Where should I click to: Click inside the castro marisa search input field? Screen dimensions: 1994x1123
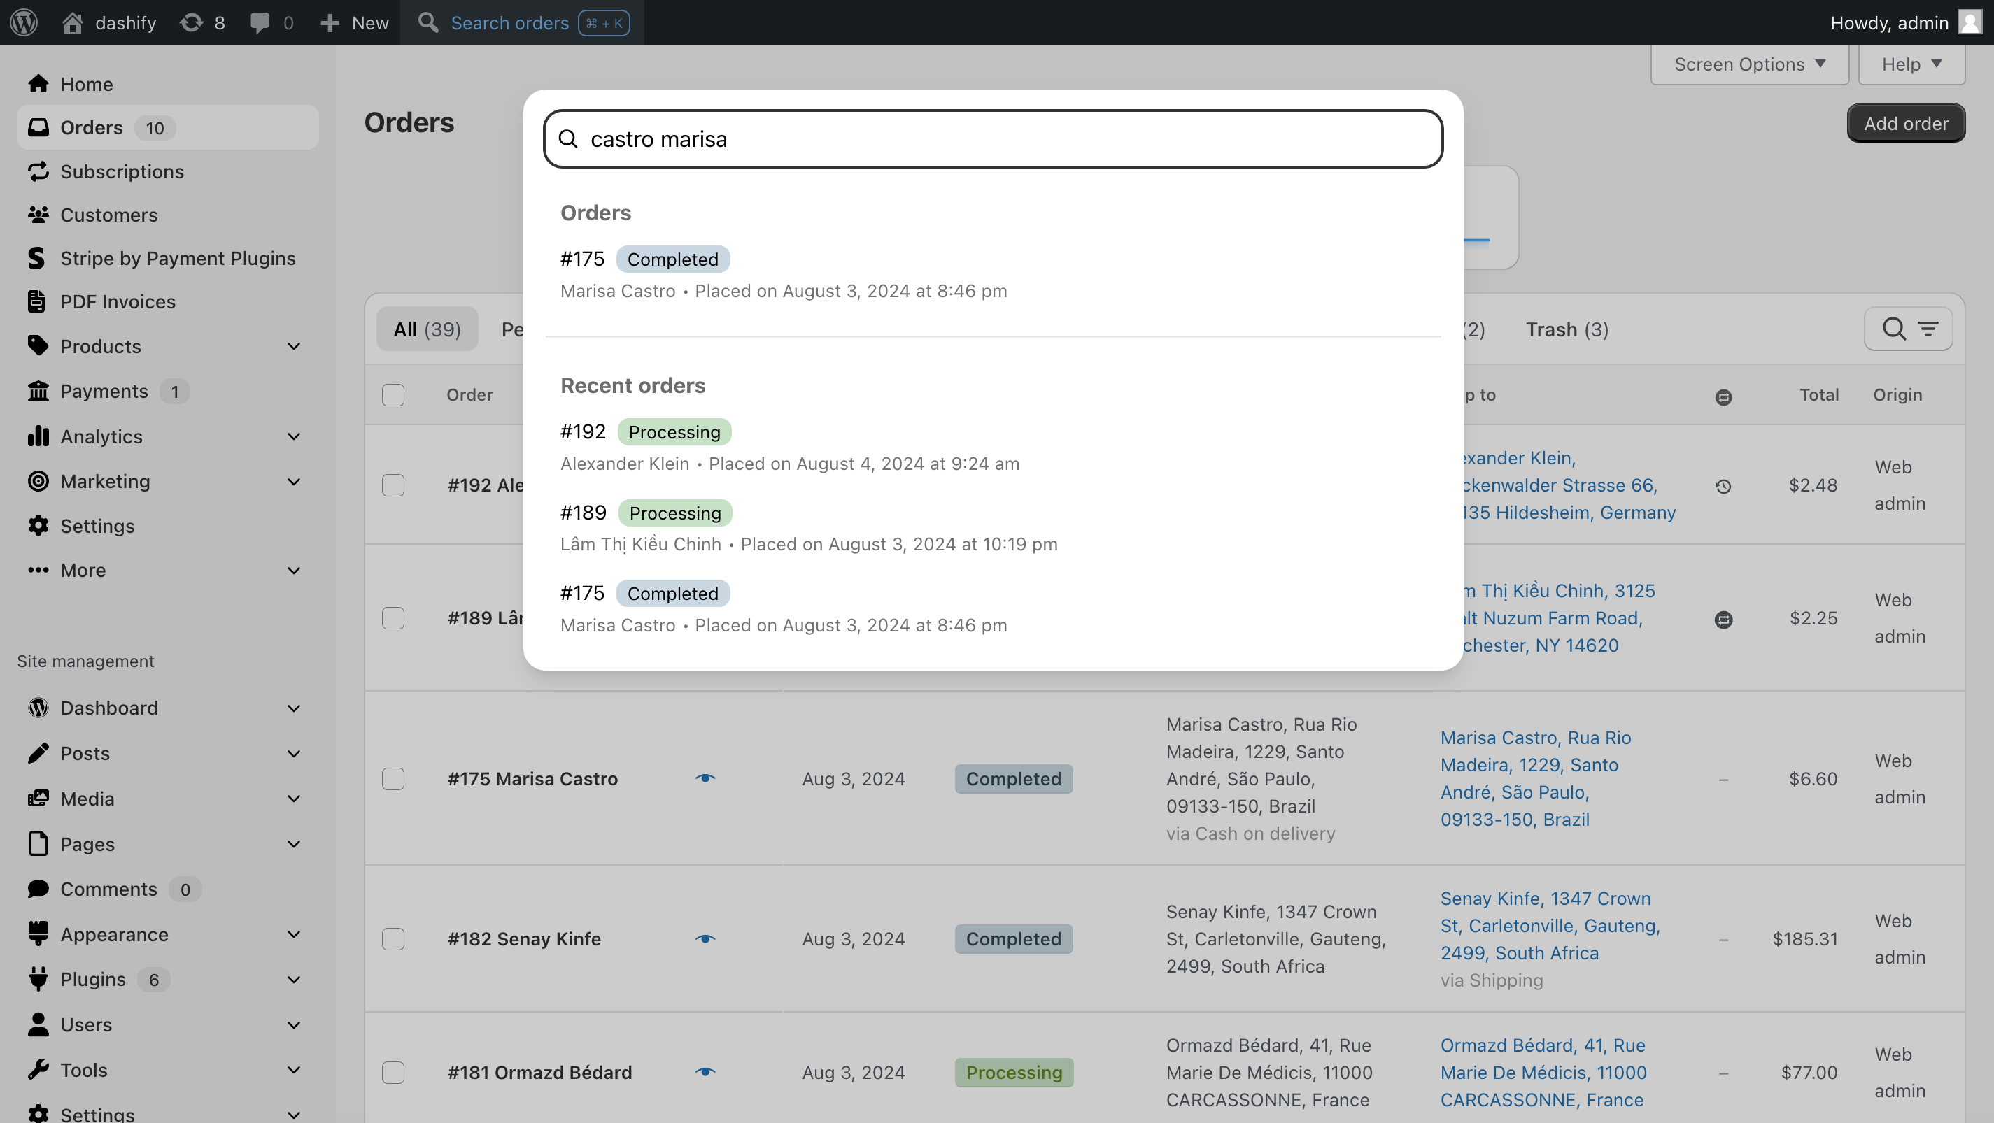pos(993,138)
